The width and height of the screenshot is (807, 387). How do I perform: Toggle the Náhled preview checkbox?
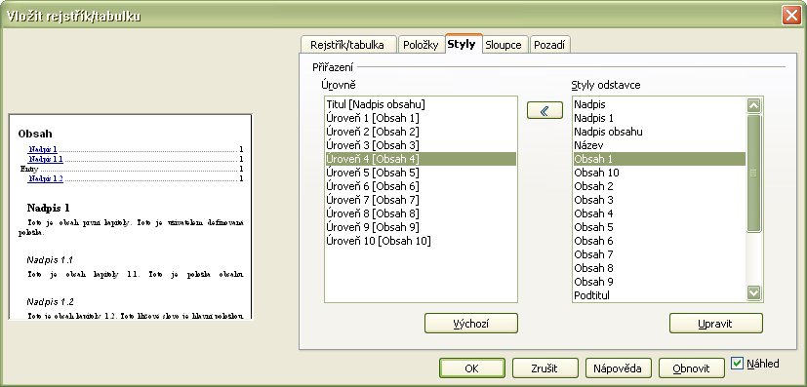coord(737,364)
